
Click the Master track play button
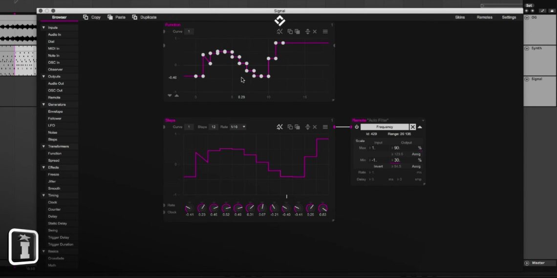[527, 263]
